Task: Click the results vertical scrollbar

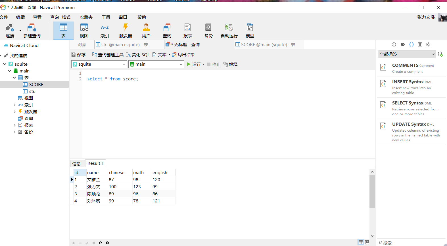Action: tap(372, 191)
